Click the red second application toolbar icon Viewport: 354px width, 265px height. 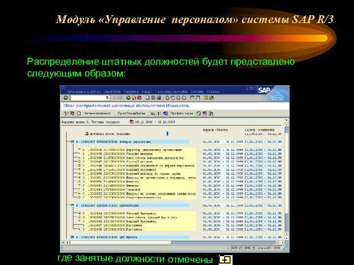[x=72, y=113]
